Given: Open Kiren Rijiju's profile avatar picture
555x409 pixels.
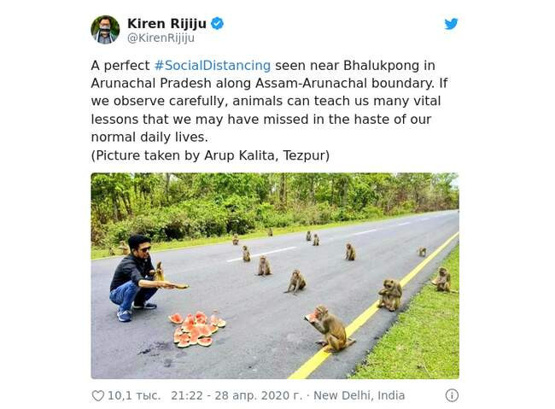Looking at the screenshot, I should 105,29.
